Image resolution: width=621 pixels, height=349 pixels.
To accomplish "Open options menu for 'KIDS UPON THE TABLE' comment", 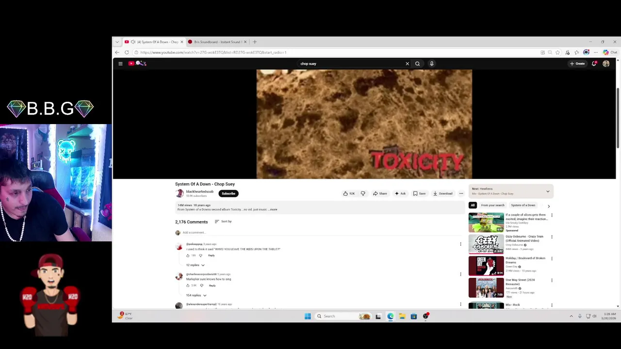I will click(x=460, y=244).
